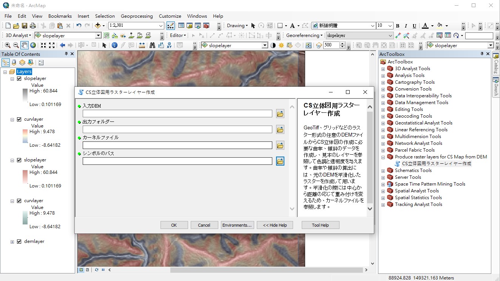This screenshot has width=500, height=281.
Task: Collapse the Layers data frame
Action: pyautogui.click(x=5, y=72)
